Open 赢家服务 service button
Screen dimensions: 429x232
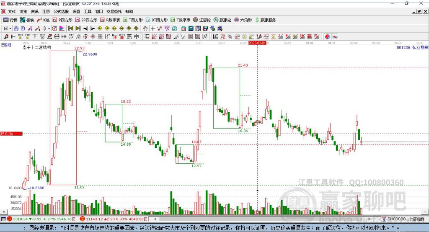click(265, 20)
